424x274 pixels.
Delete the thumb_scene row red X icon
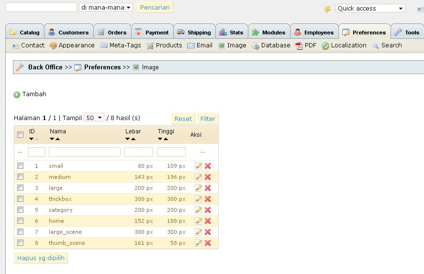coord(208,242)
